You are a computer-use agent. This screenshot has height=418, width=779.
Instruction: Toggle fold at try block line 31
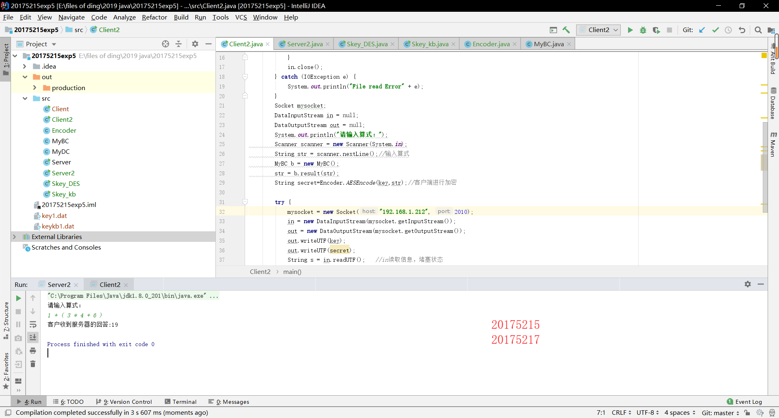click(x=245, y=202)
